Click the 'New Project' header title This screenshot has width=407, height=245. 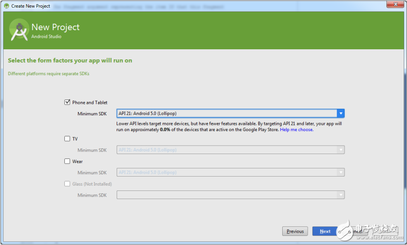[x=55, y=27]
